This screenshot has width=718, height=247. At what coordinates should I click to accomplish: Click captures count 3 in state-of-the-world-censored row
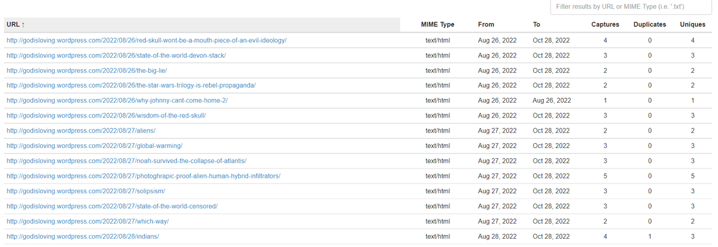[606, 206]
